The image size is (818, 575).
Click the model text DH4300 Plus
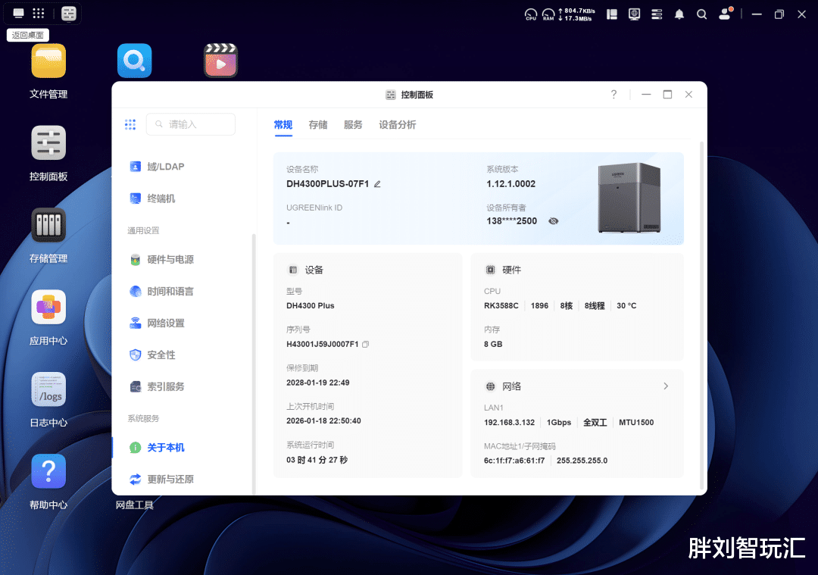311,306
